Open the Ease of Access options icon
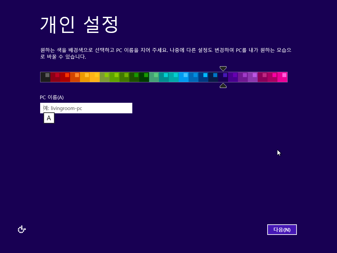Viewport: 337px width, 253px height. click(22, 230)
